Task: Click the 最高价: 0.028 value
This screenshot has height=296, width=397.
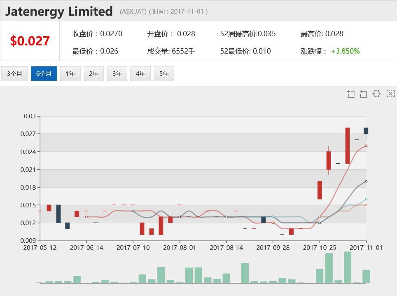Action: (x=322, y=34)
